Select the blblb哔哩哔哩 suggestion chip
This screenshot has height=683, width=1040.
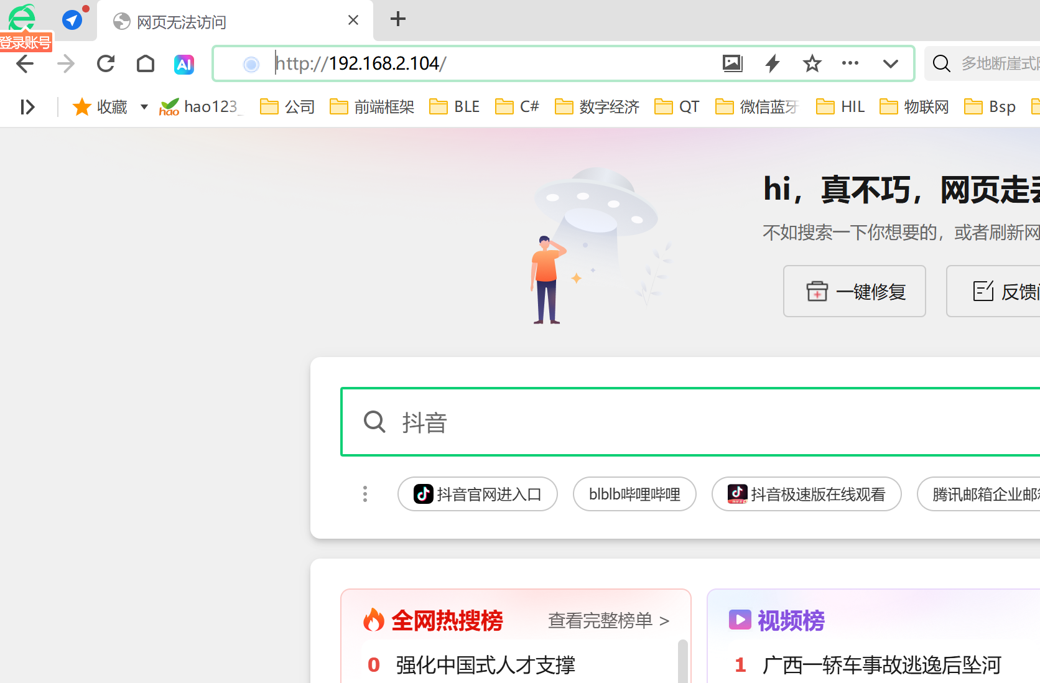click(634, 494)
